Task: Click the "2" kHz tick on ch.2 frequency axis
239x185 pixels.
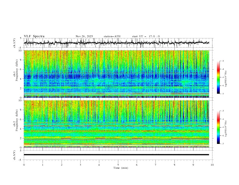Action: pyautogui.click(x=21, y=138)
